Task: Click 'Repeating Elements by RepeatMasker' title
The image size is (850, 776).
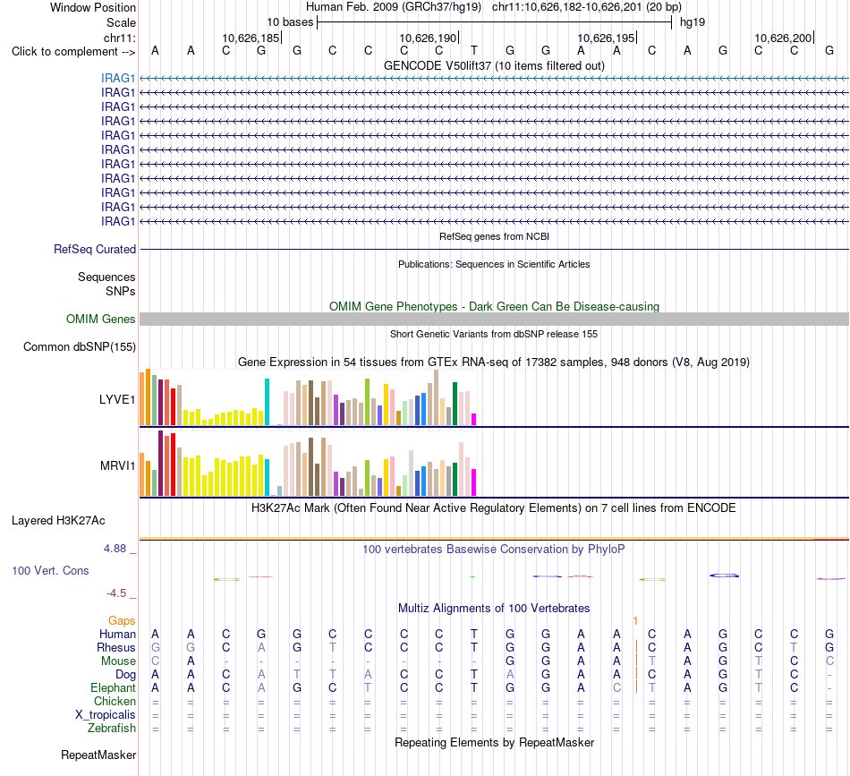Action: pyautogui.click(x=494, y=742)
